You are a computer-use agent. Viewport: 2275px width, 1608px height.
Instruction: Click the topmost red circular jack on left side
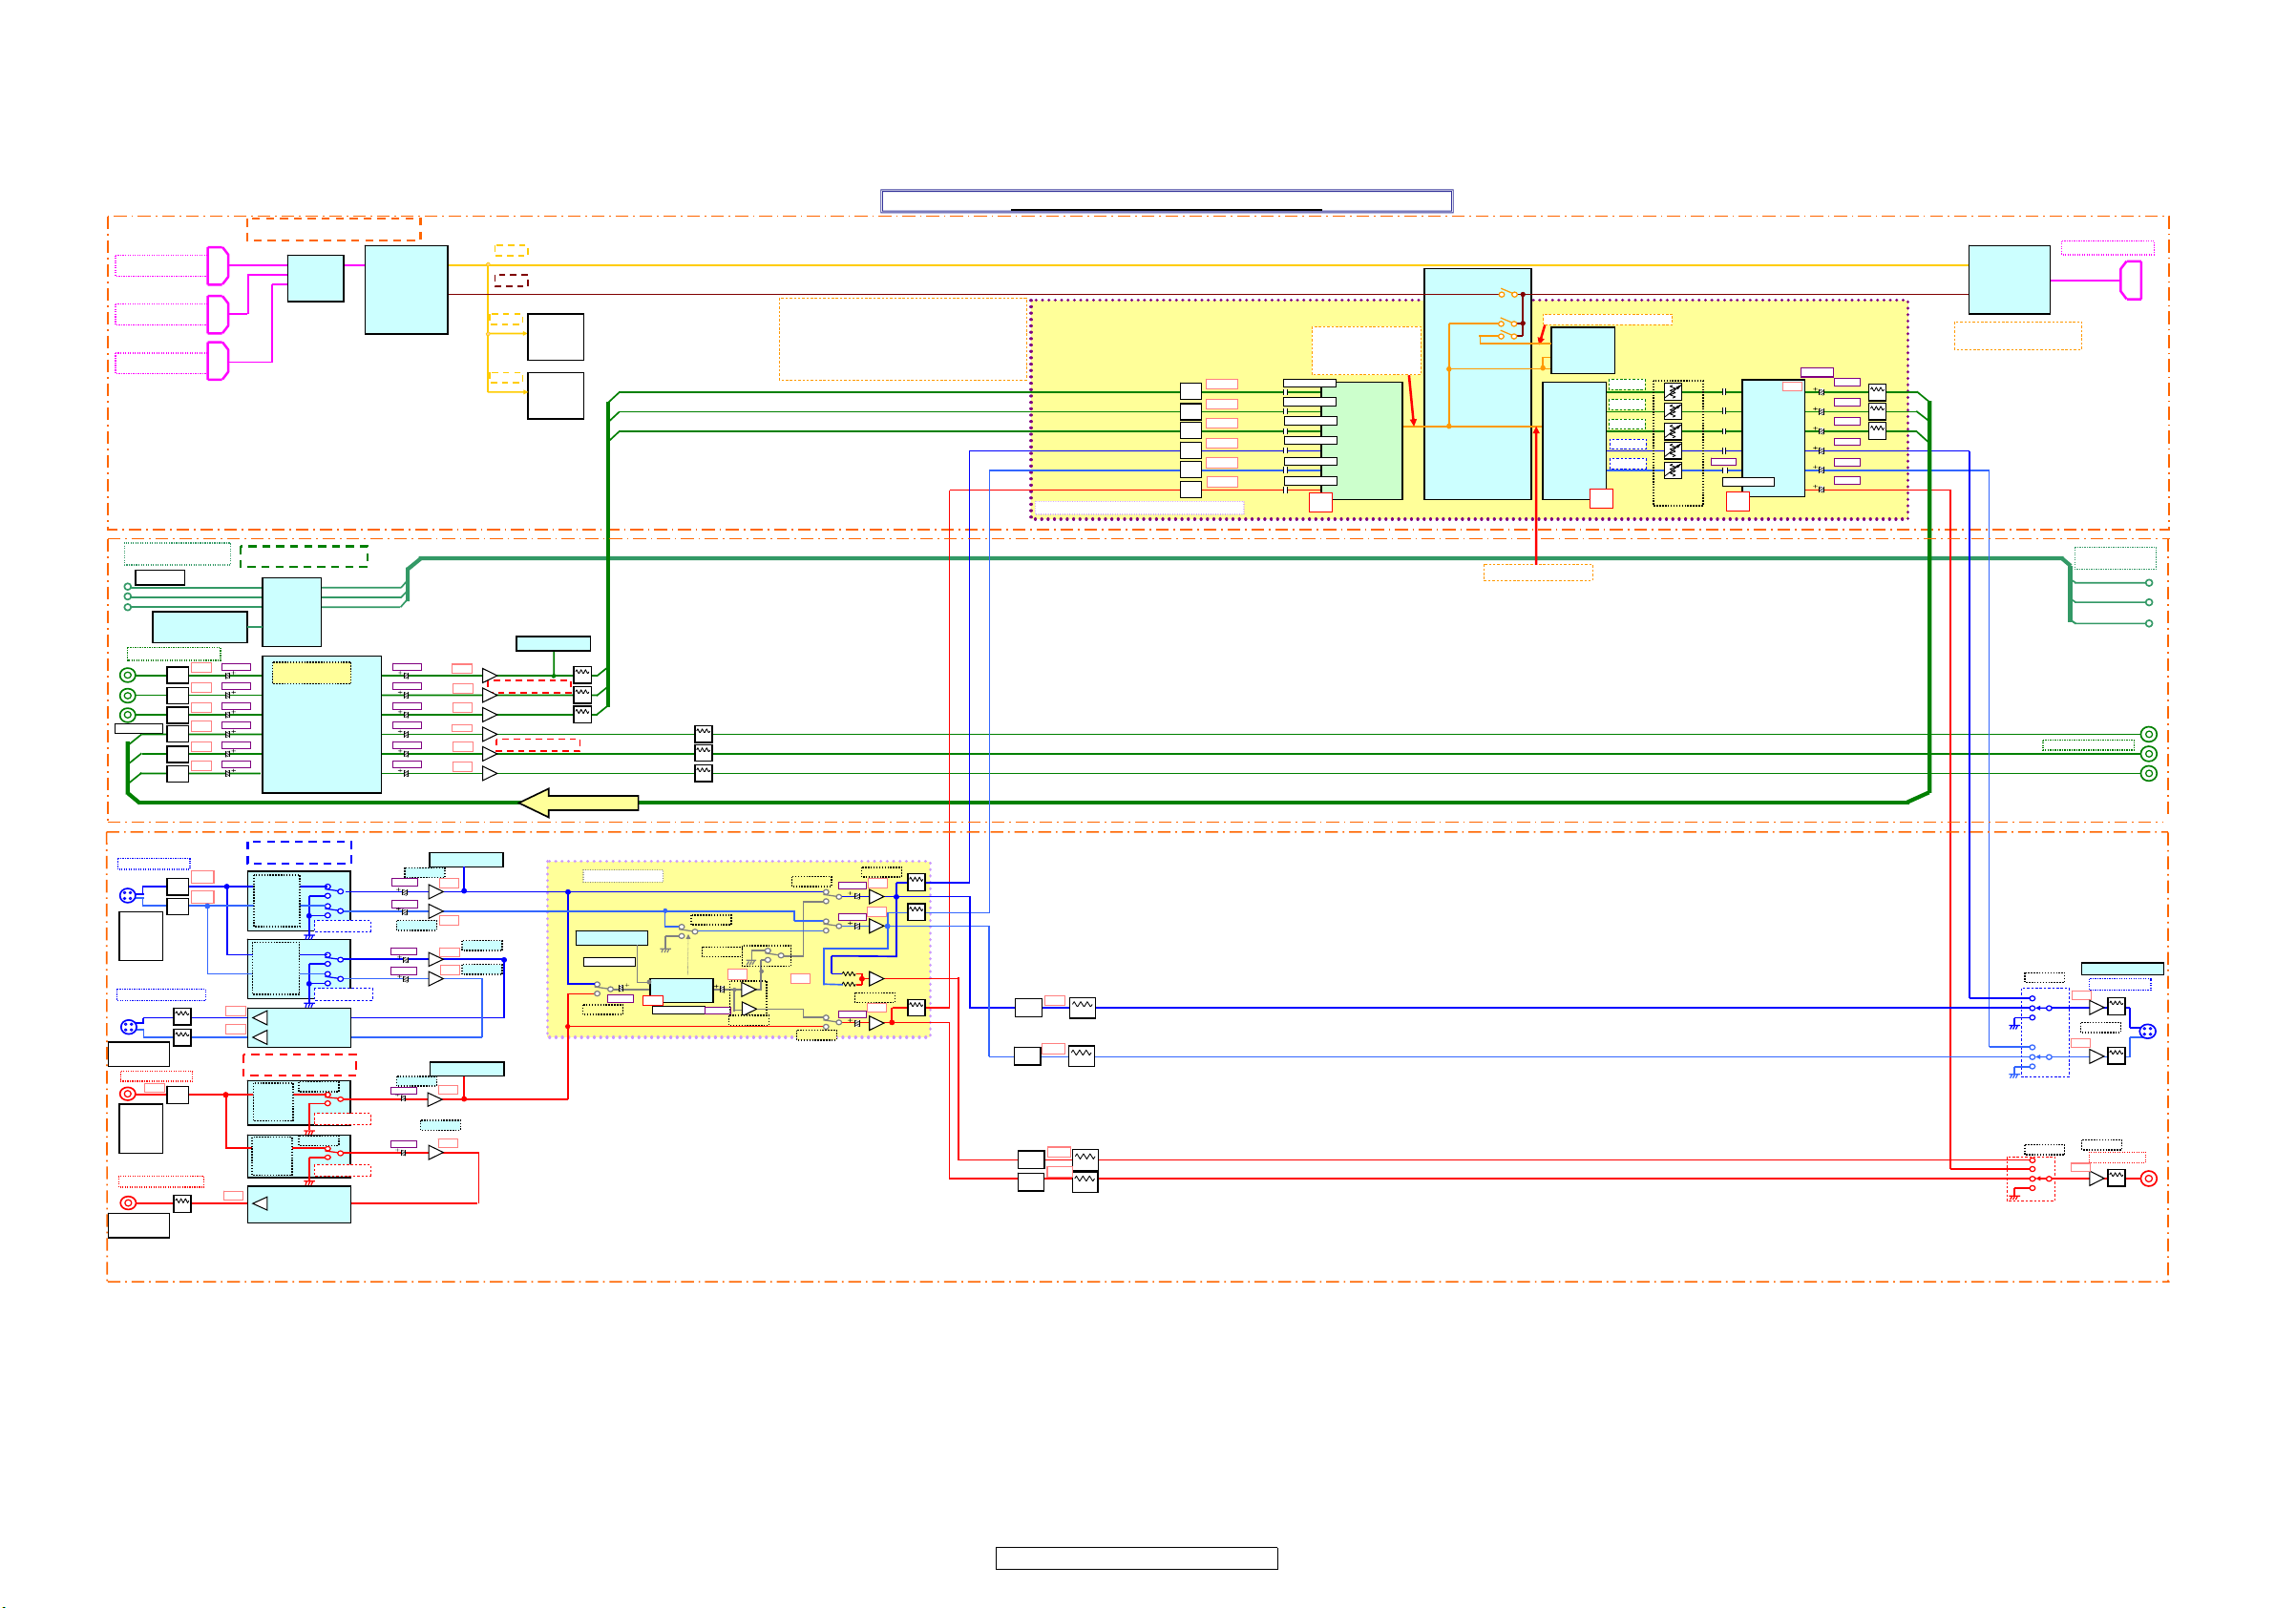coord(128,1094)
